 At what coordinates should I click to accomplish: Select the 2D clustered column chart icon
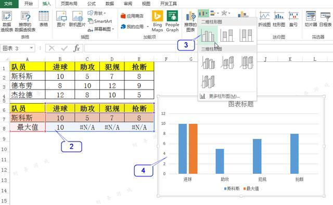[208, 35]
